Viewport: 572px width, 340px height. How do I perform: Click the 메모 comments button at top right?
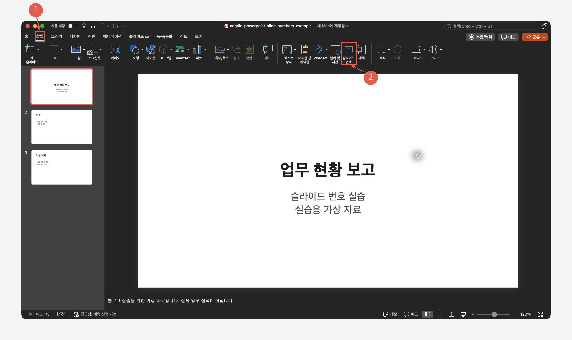pos(508,37)
